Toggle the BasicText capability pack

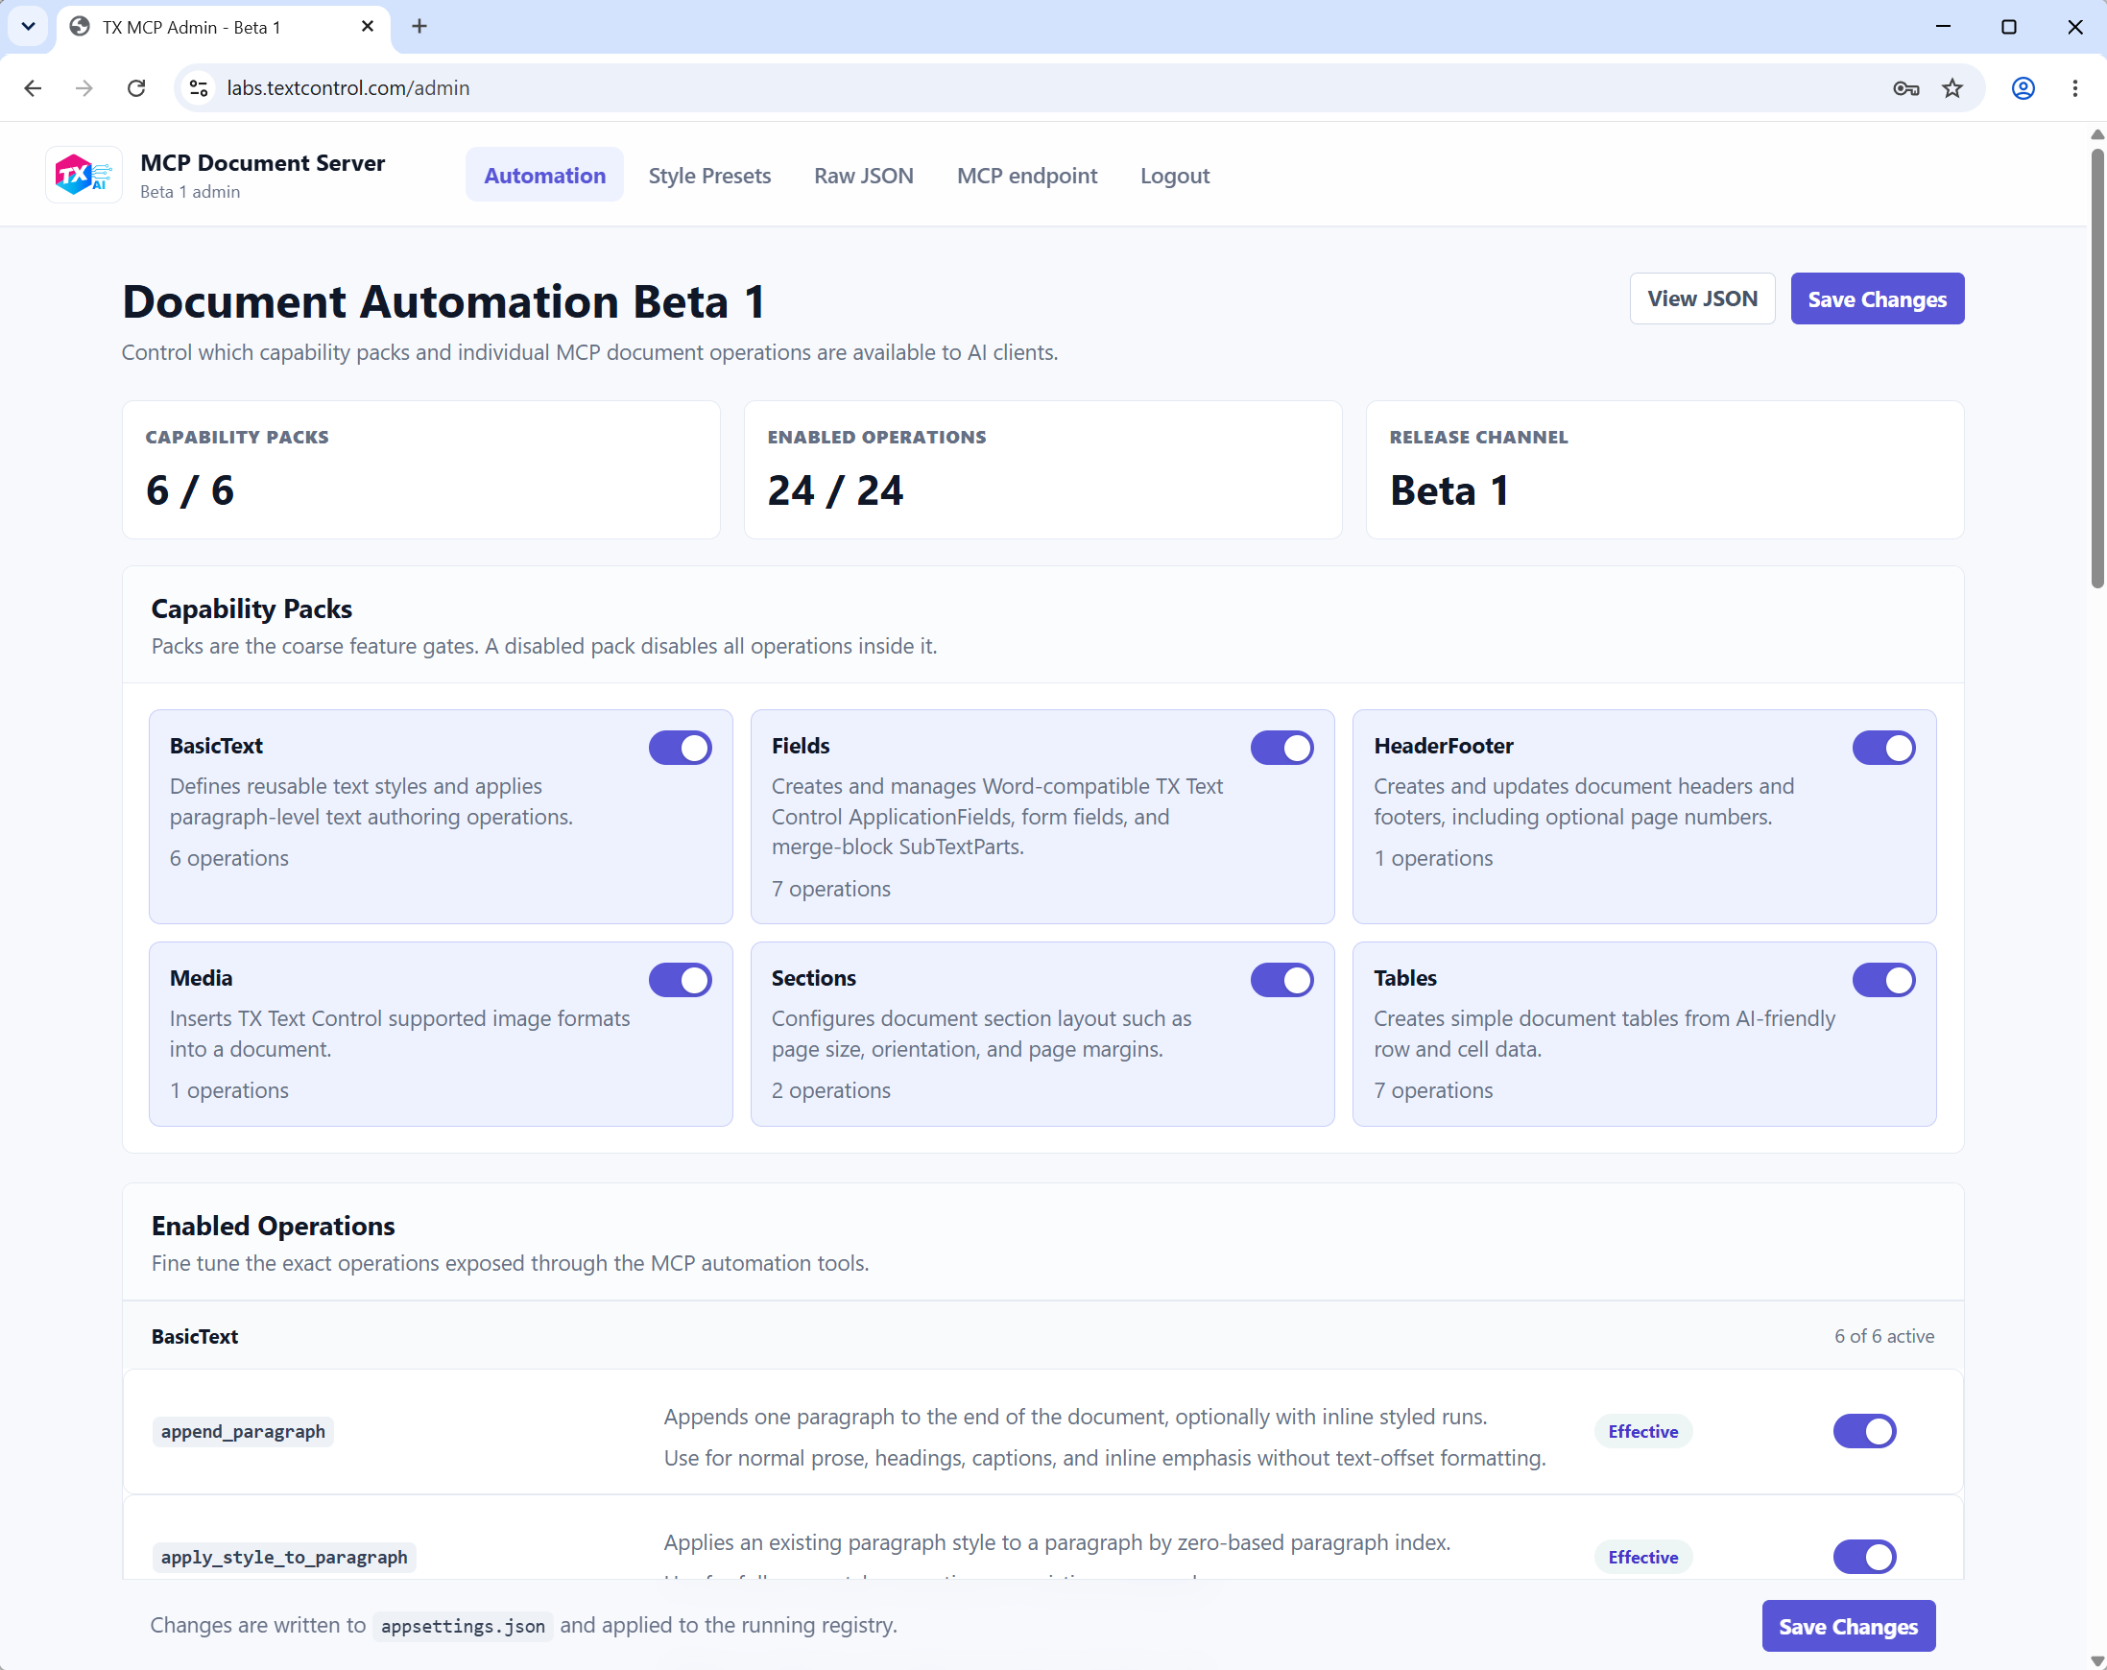pos(681,748)
